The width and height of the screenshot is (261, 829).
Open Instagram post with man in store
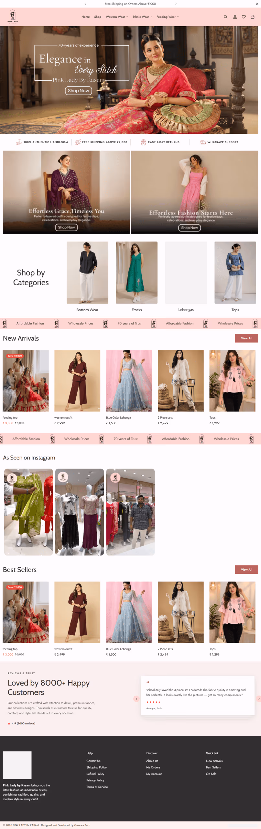[x=130, y=512]
